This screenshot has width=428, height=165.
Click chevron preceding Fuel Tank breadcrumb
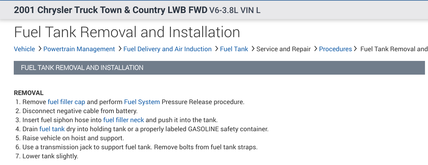point(216,49)
